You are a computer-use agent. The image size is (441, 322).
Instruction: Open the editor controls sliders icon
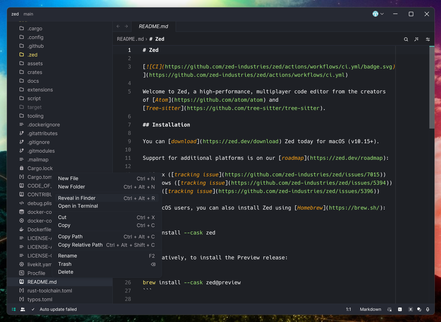click(428, 39)
